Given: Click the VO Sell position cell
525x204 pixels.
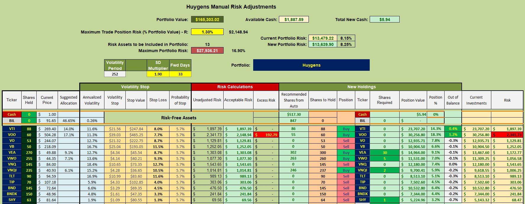Looking at the screenshot, I should (346, 141).
